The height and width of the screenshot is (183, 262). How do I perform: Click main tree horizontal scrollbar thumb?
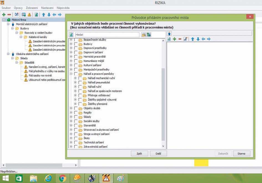click(34, 165)
